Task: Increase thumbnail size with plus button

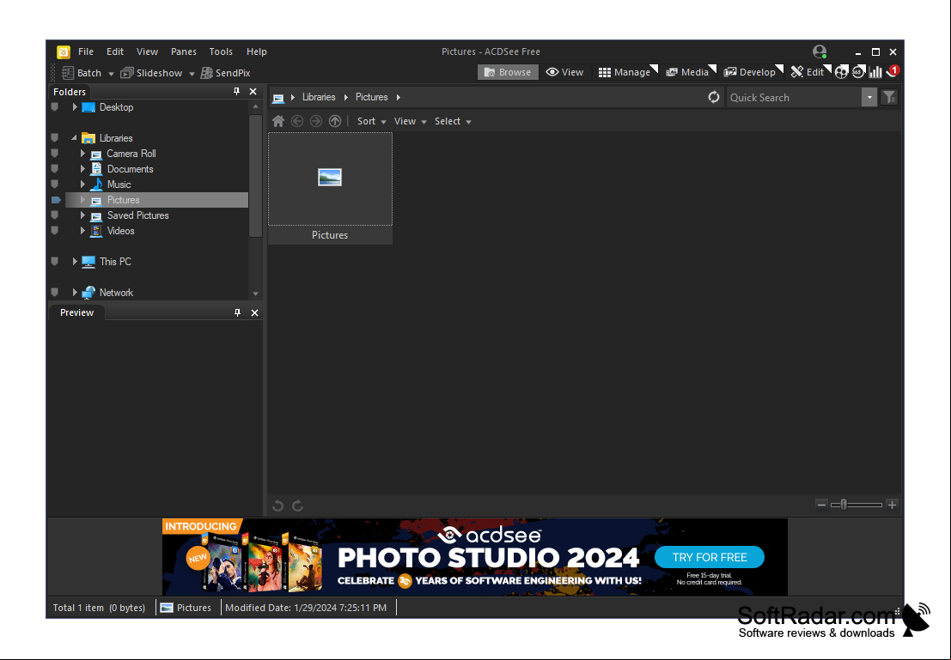Action: [892, 505]
